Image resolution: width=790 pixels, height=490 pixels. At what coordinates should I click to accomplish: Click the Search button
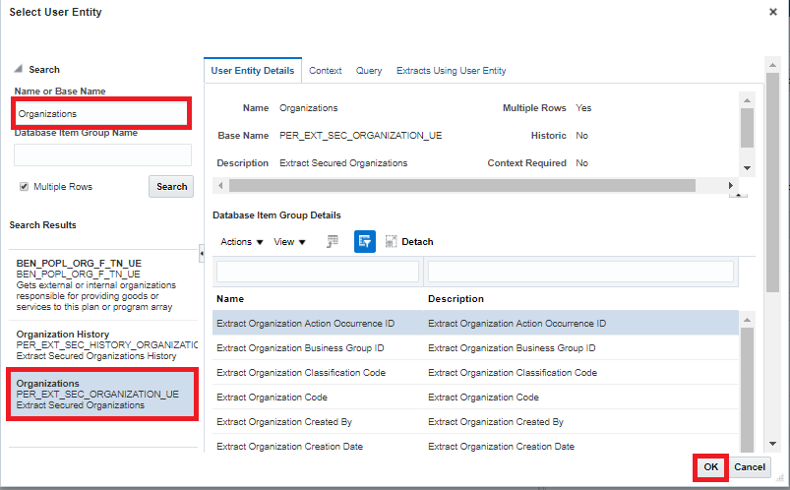pyautogui.click(x=171, y=187)
